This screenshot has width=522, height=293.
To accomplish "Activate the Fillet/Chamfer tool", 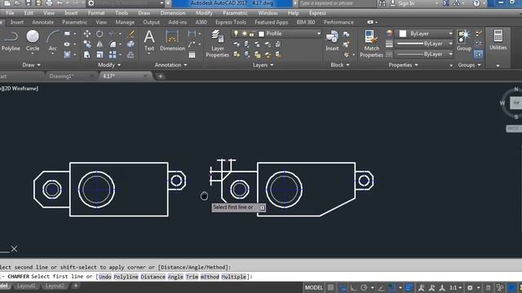I will (113, 44).
